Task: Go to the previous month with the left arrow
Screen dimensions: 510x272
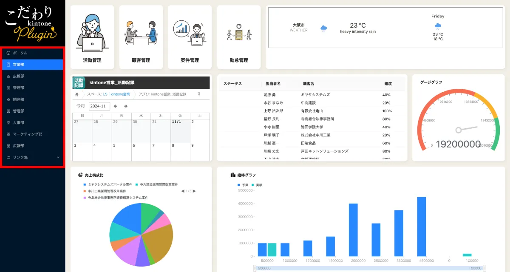Action: click(x=115, y=106)
